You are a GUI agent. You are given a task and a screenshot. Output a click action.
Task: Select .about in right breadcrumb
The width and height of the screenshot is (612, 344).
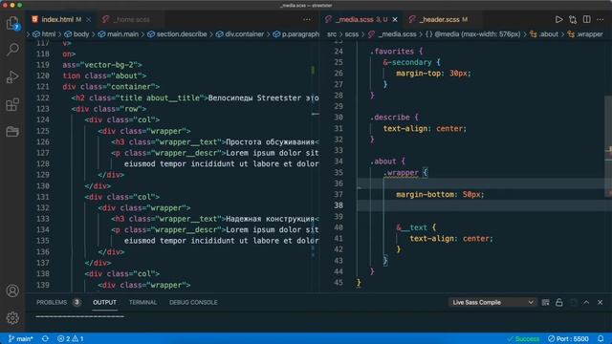[544, 34]
